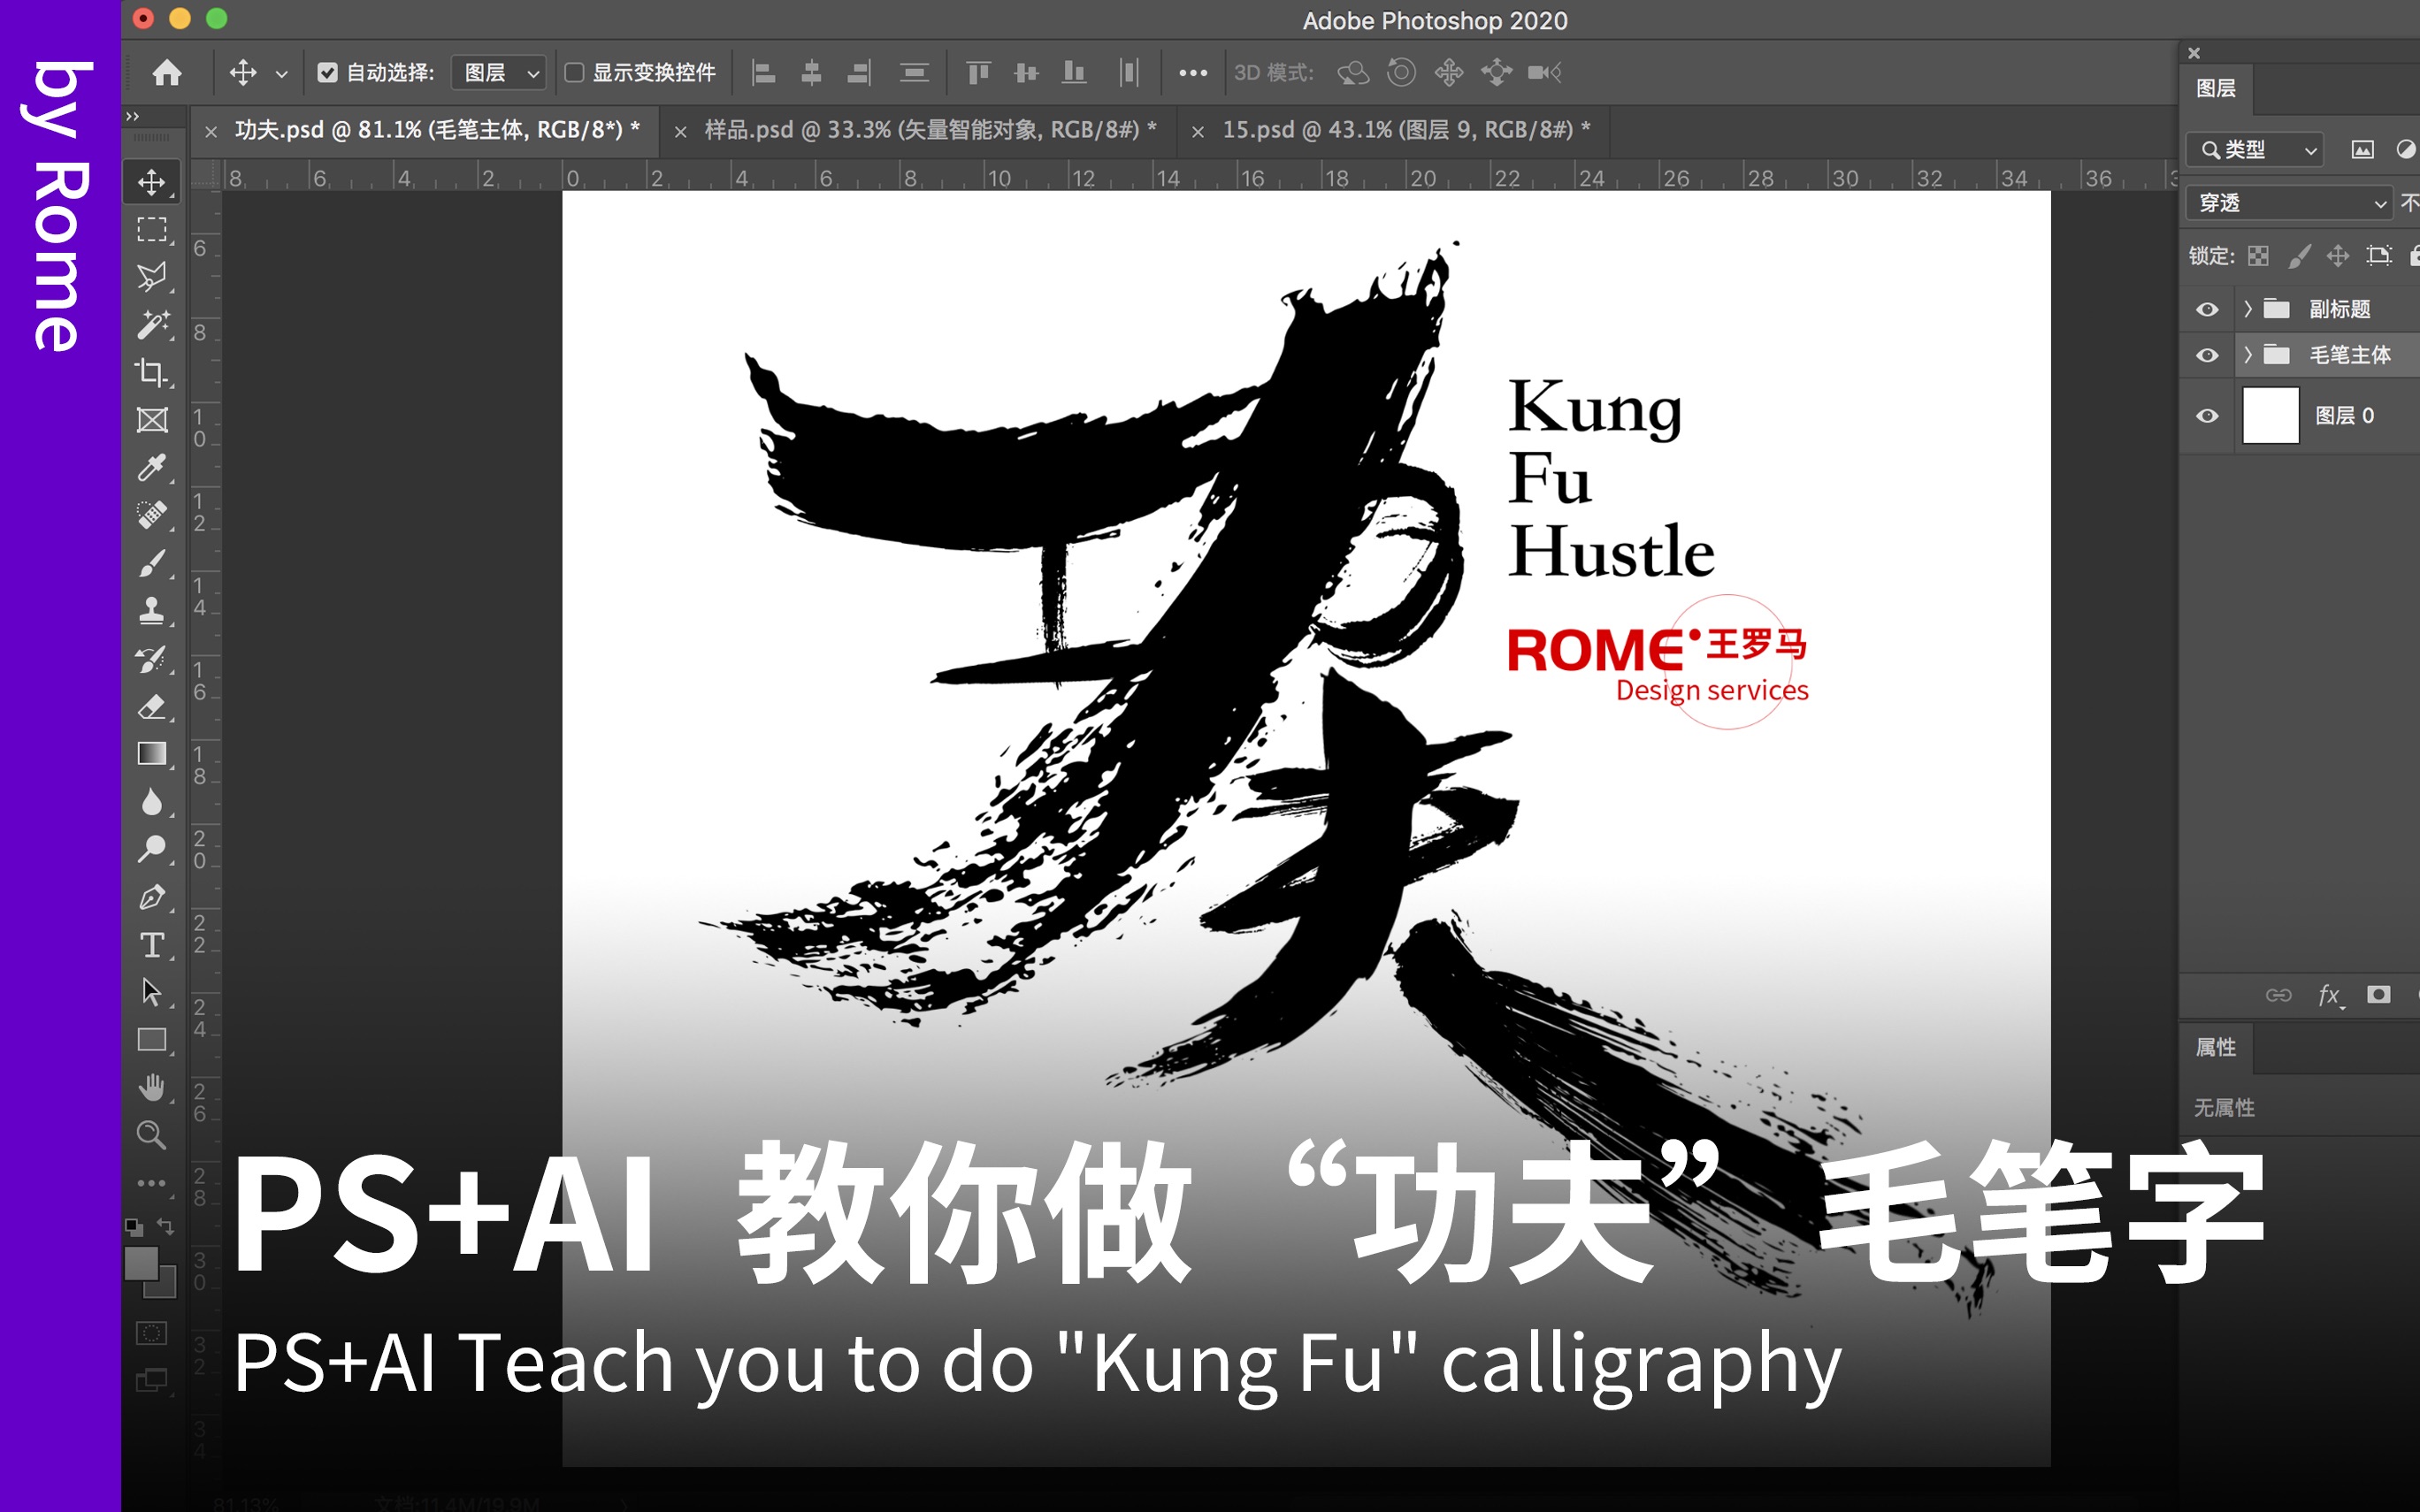Open the 属性 panel tab
The height and width of the screenshot is (1512, 2420).
(2216, 1047)
